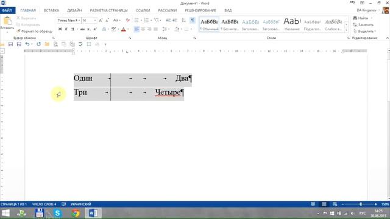Click the Save icon in Quick Access toolbar
This screenshot has width=390, height=219.
tap(10, 44)
